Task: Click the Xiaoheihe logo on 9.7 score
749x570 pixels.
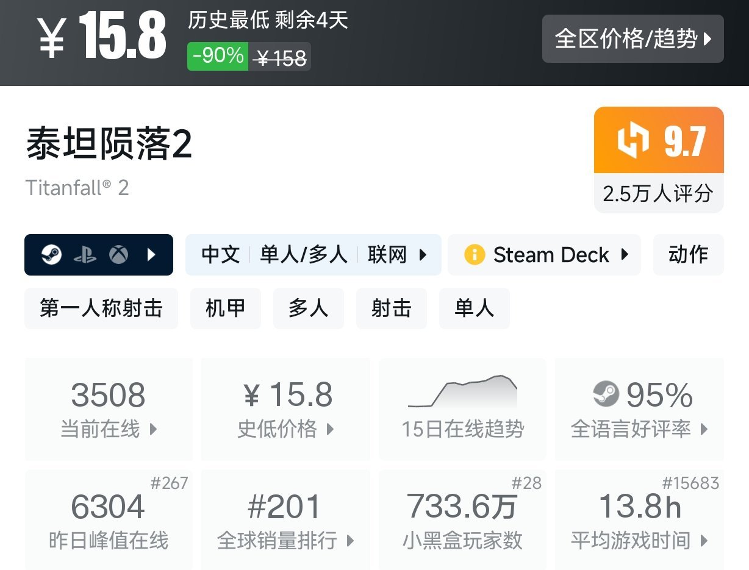Action: (x=633, y=141)
